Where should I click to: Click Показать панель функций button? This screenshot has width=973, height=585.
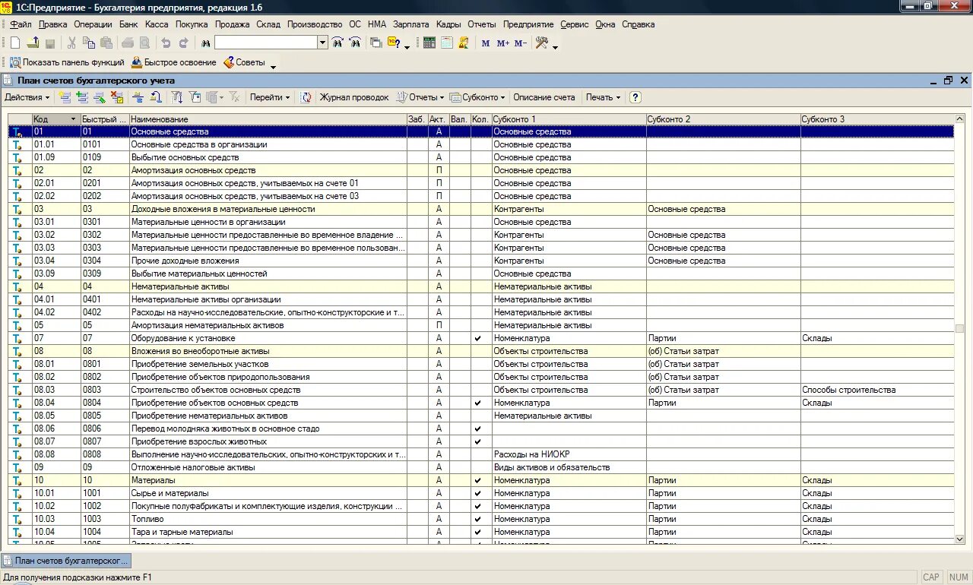67,62
